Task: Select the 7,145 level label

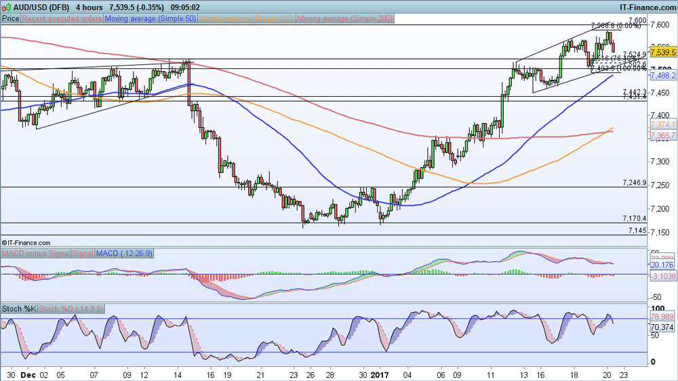Action: coord(637,230)
